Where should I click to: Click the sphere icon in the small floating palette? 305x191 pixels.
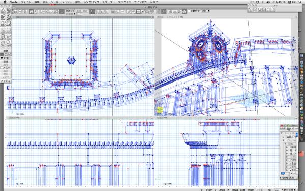click(x=260, y=9)
